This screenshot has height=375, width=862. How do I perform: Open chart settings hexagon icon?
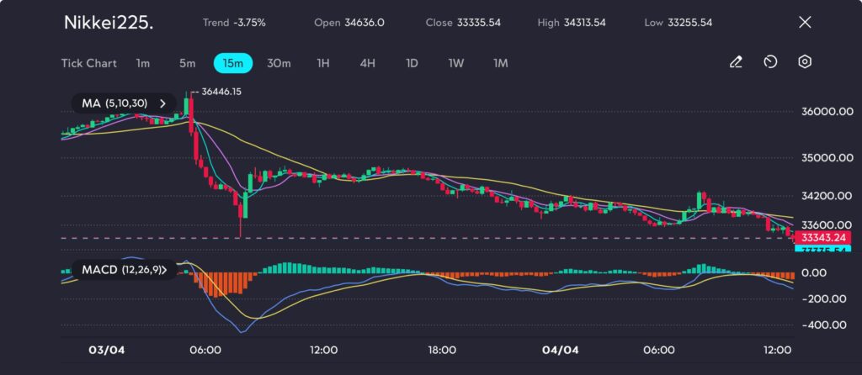[805, 62]
